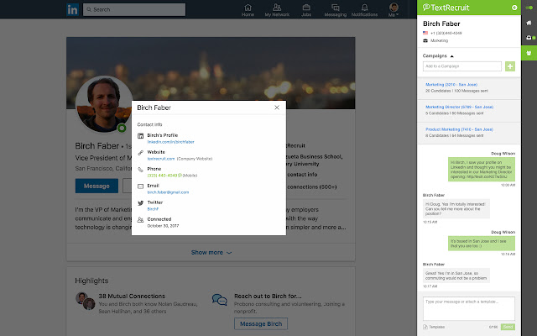Image resolution: width=537 pixels, height=336 pixels.
Task: Go to the Jobs tab
Action: tap(306, 10)
